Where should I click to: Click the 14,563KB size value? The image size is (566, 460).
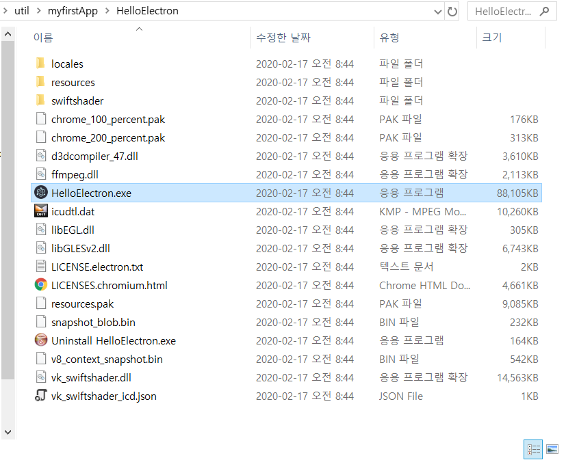point(517,378)
